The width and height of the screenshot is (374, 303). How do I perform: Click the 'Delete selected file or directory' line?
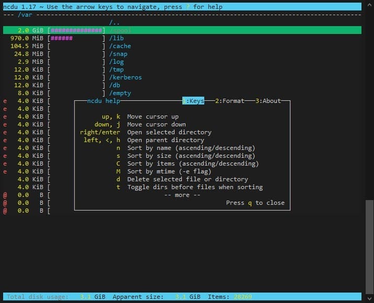187,179
